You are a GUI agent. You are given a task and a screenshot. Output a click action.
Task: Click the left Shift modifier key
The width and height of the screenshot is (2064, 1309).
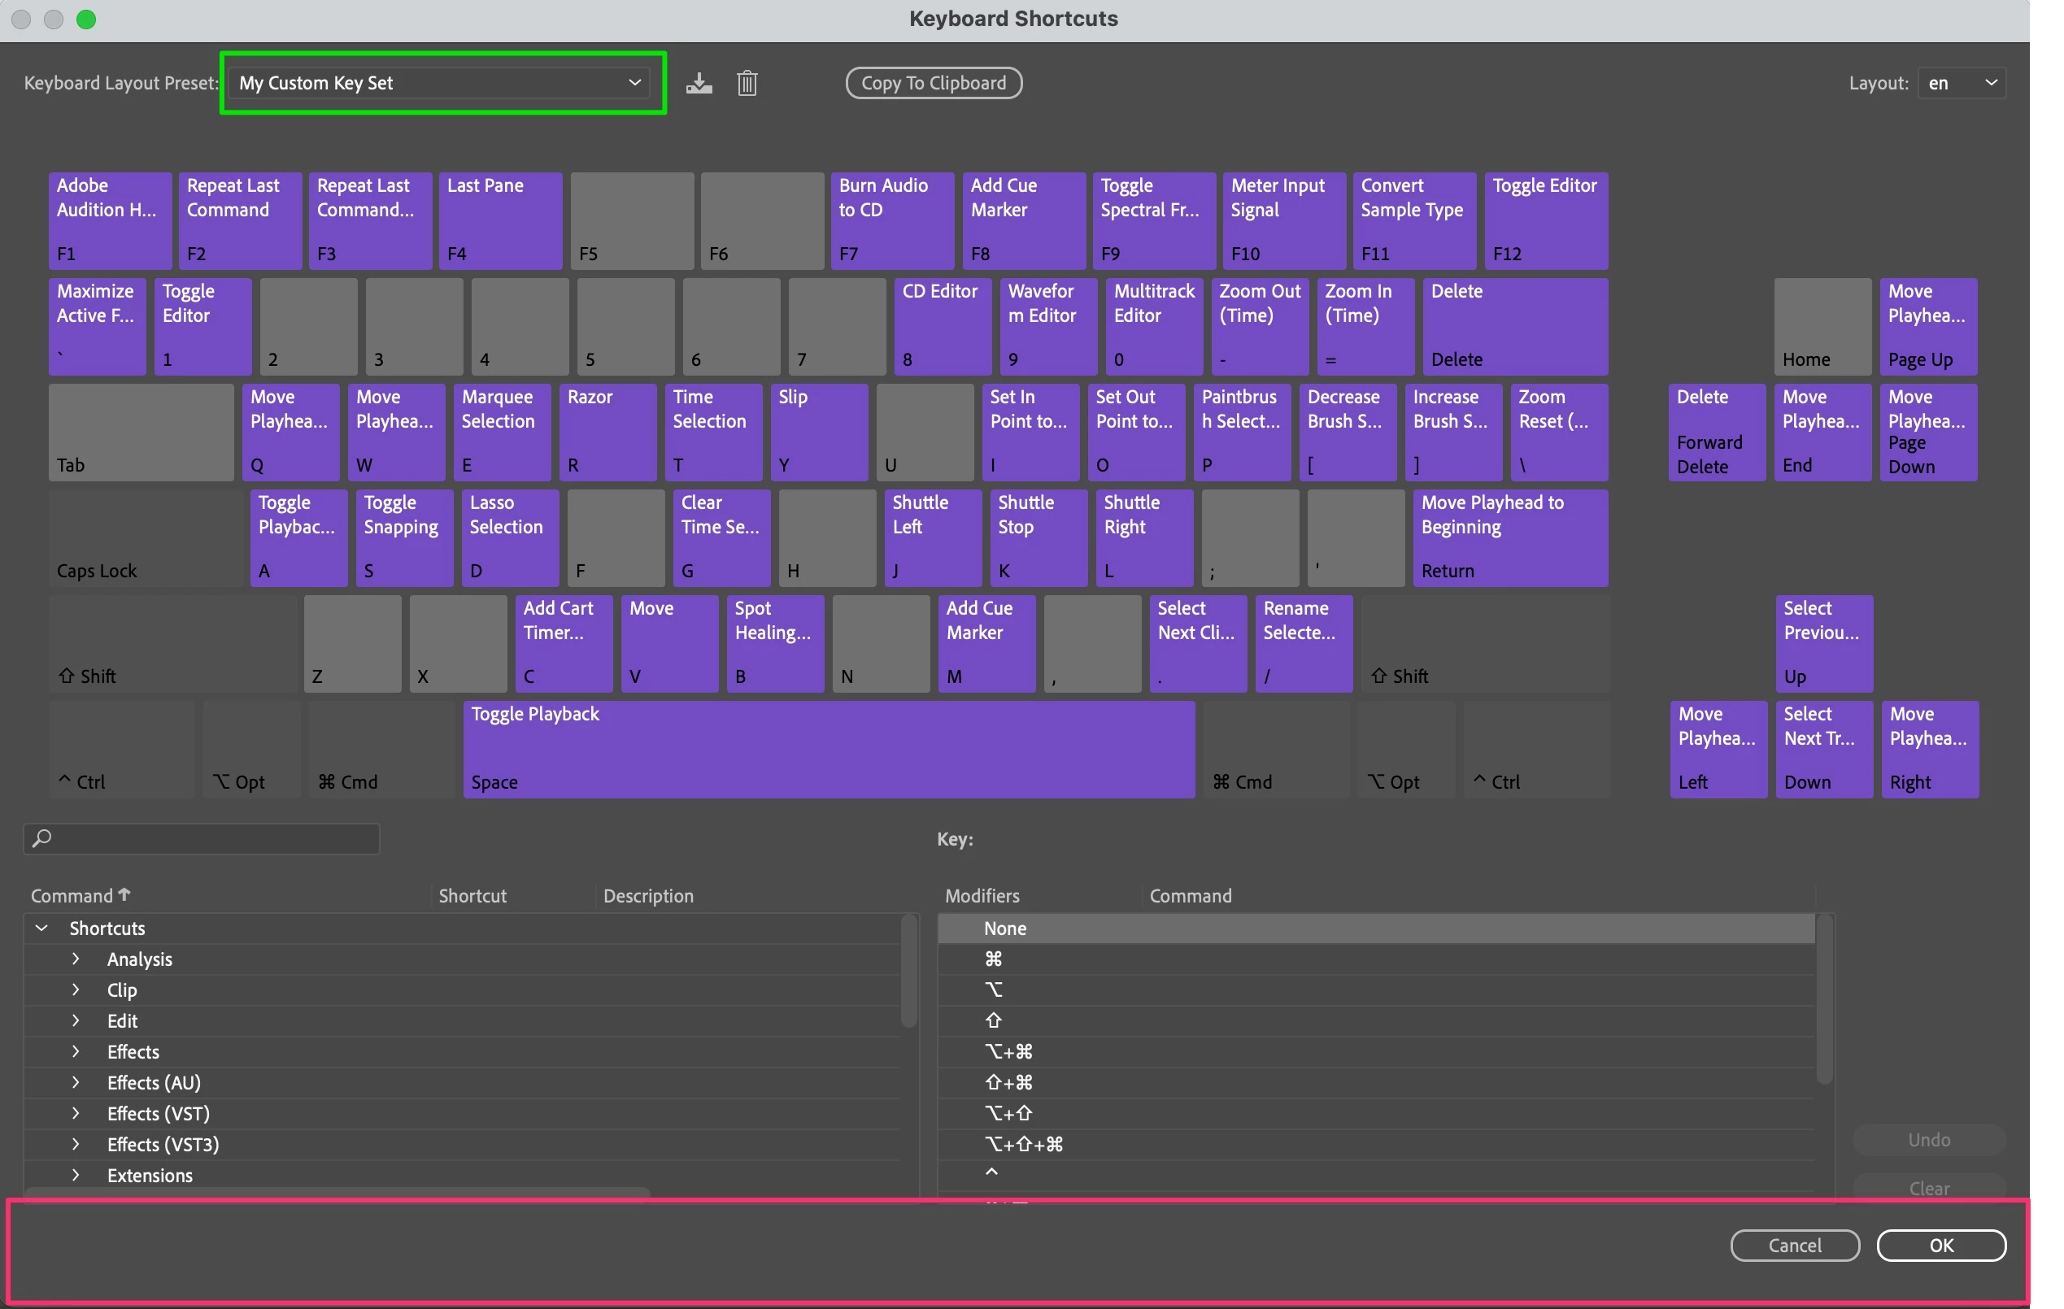click(172, 644)
